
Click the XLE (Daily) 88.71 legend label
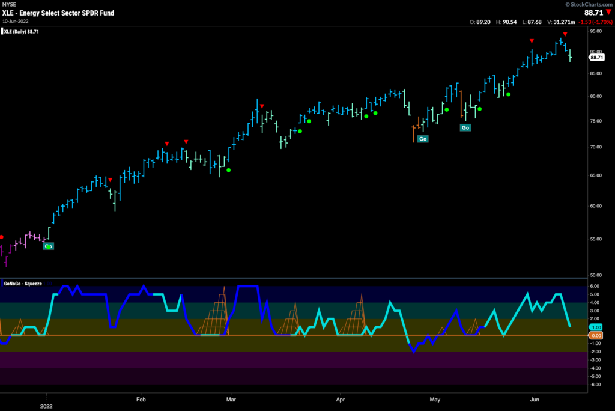[21, 32]
